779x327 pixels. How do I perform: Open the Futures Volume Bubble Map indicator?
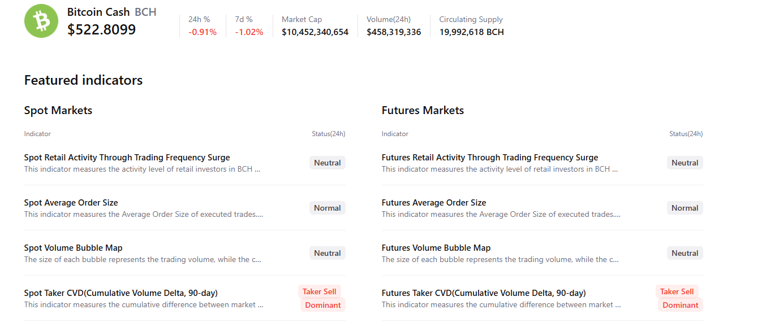436,248
